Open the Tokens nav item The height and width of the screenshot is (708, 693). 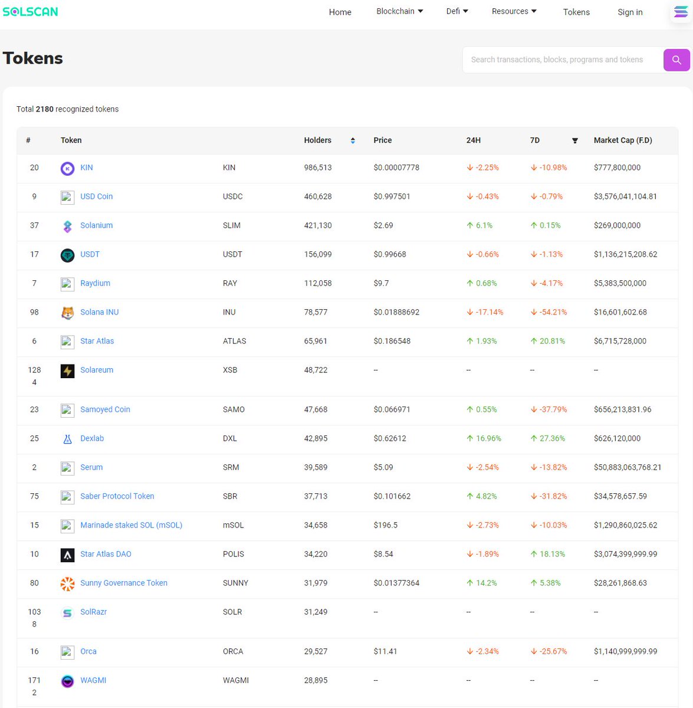tap(576, 12)
